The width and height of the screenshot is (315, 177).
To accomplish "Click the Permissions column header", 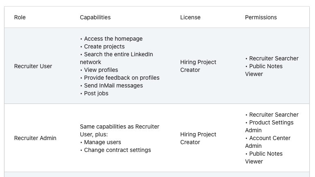I will [261, 17].
